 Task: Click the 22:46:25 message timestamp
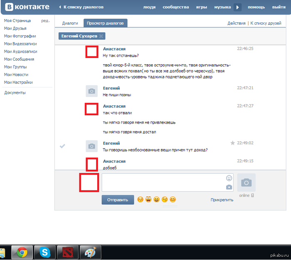pos(245,49)
